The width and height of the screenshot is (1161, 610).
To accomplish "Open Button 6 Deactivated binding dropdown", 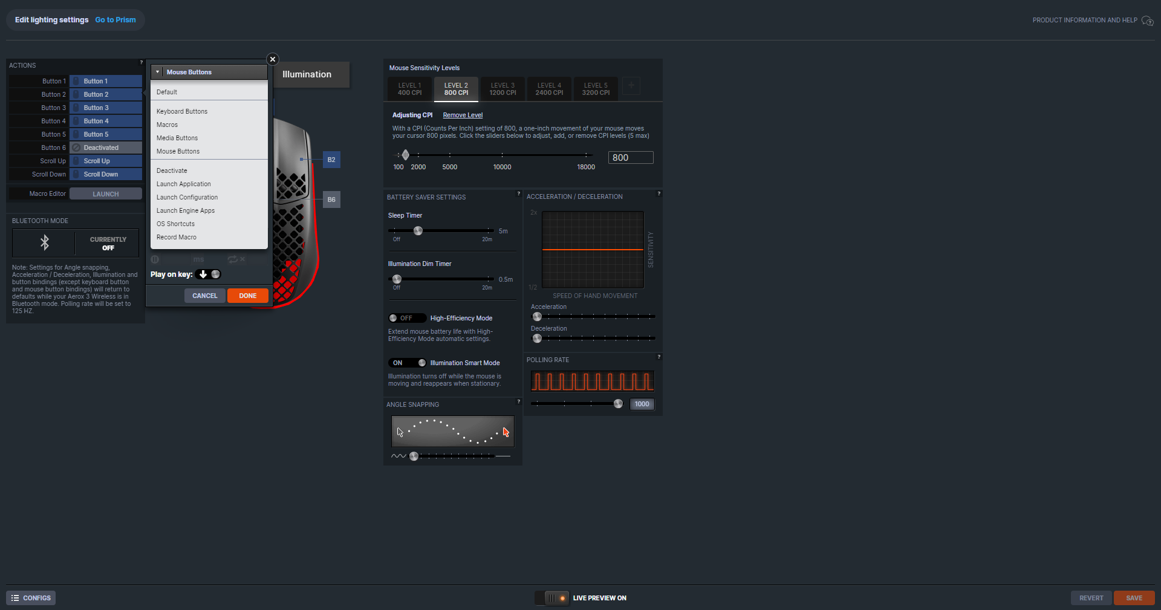I will click(106, 148).
